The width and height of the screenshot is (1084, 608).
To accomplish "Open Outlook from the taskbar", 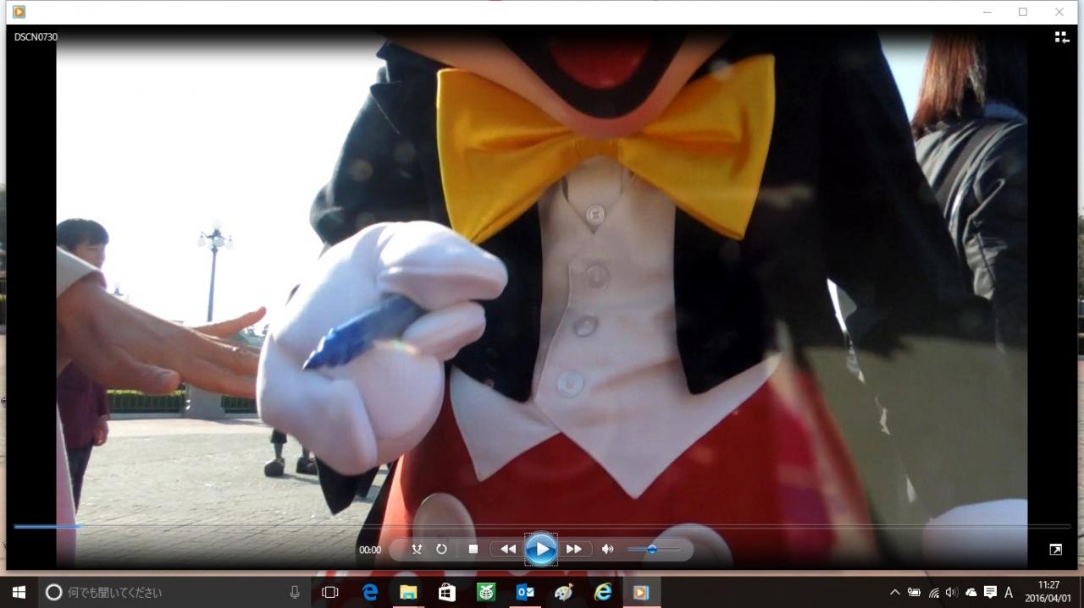I will point(525,593).
